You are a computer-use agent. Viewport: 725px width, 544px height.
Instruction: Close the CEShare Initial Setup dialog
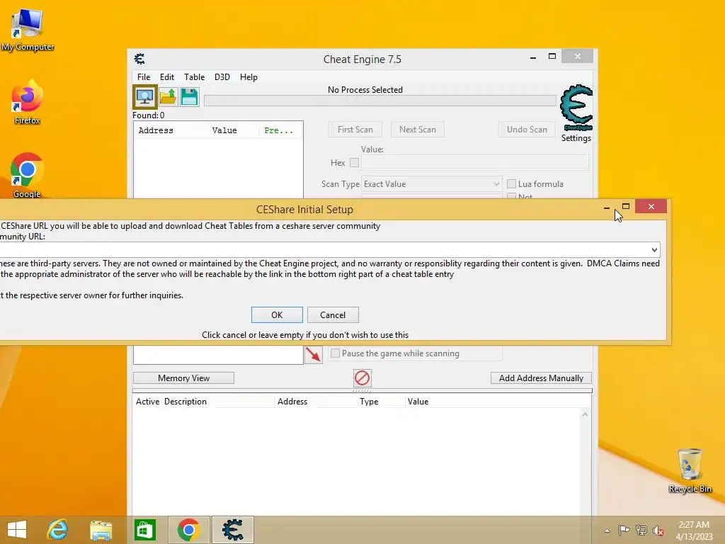pos(651,206)
